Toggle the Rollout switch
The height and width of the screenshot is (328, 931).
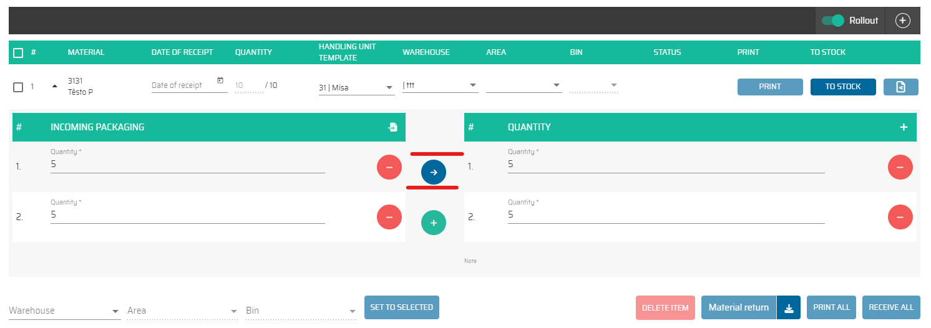click(832, 21)
